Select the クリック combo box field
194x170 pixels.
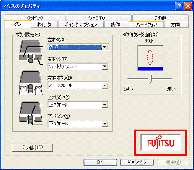click(78, 47)
